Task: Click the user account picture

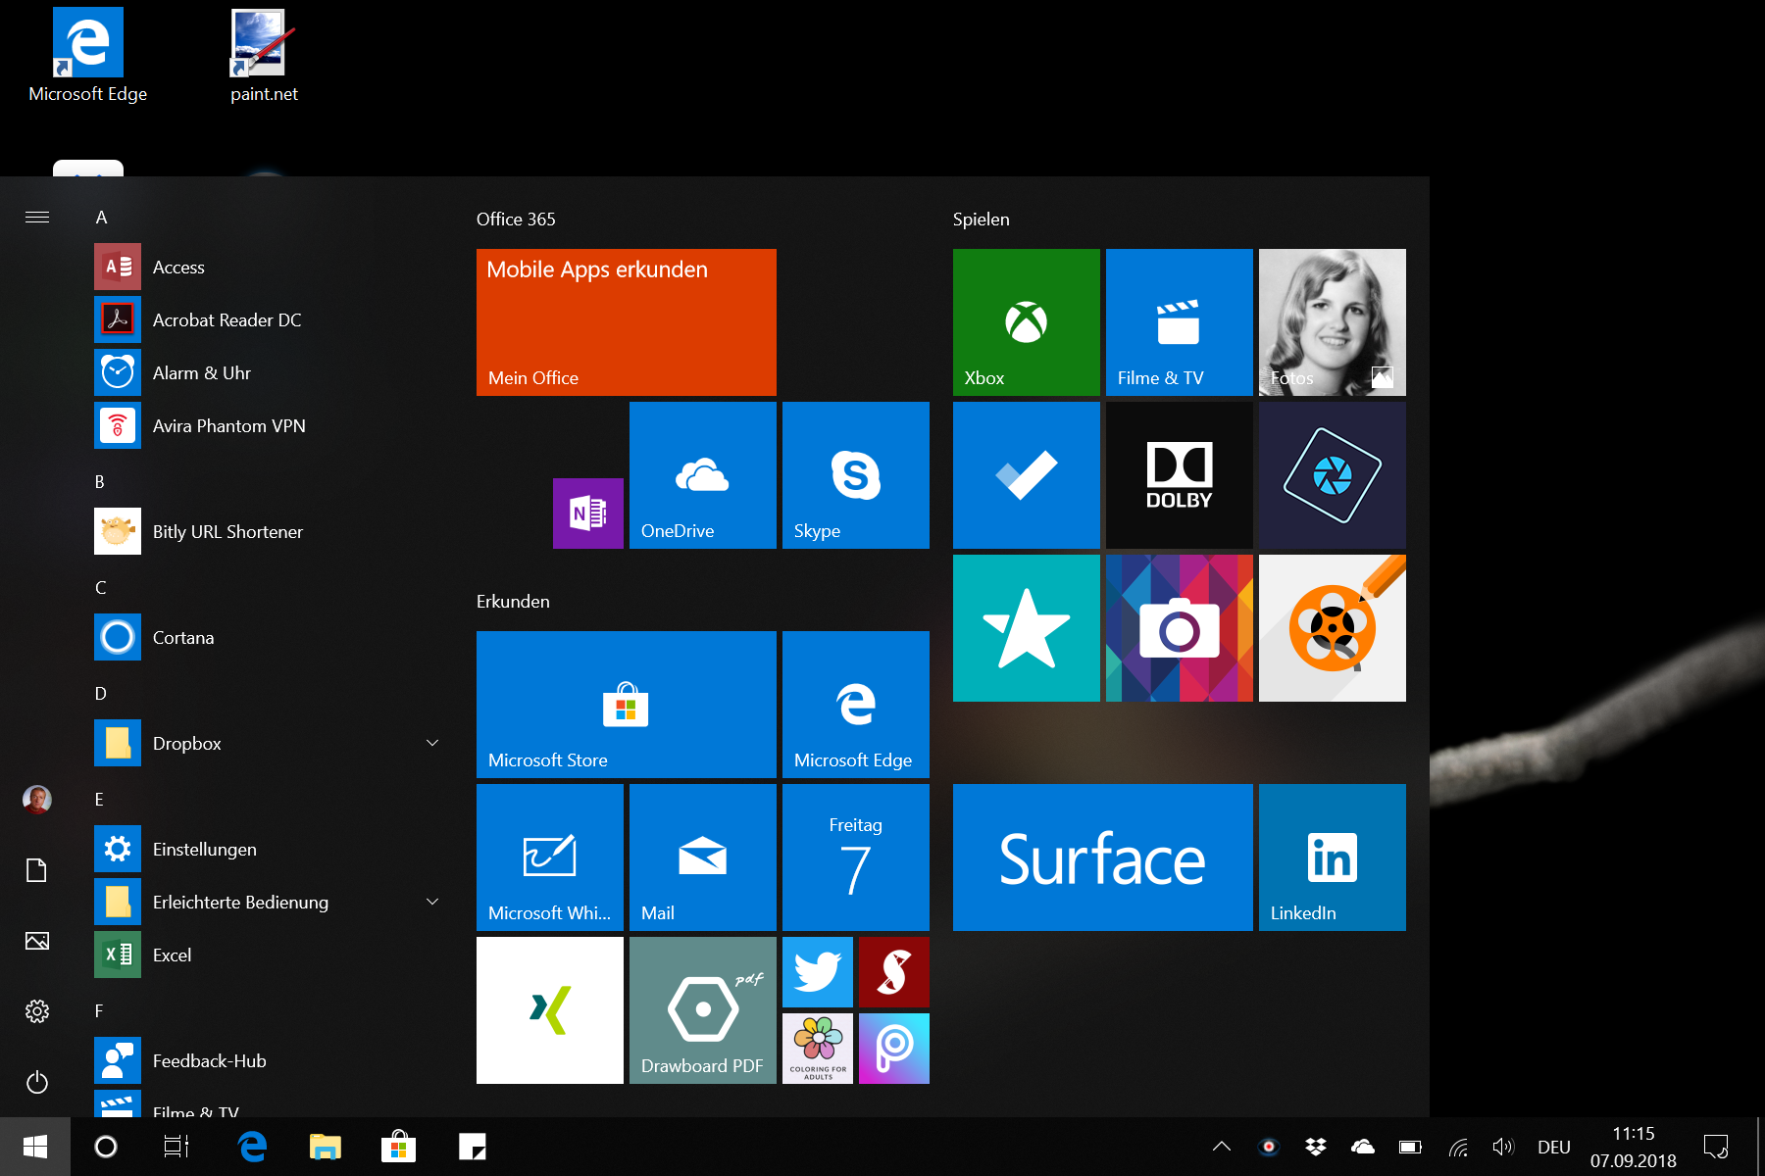Action: coord(37,800)
